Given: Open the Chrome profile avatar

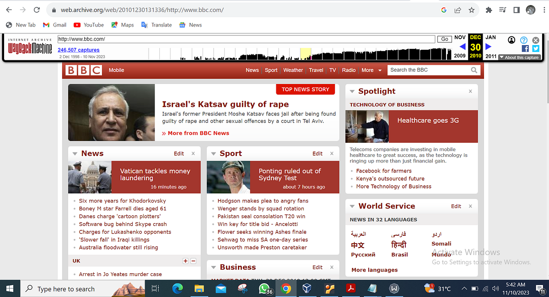Looking at the screenshot, I should coord(531,10).
